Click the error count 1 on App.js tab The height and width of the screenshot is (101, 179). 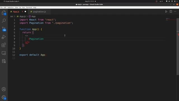pos(22,12)
